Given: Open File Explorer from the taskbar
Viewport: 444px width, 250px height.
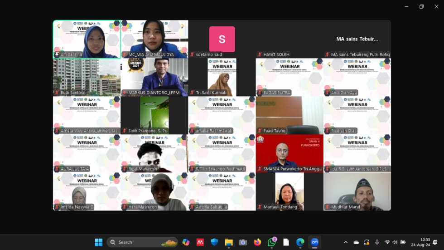Looking at the screenshot, I should pyautogui.click(x=229, y=242).
